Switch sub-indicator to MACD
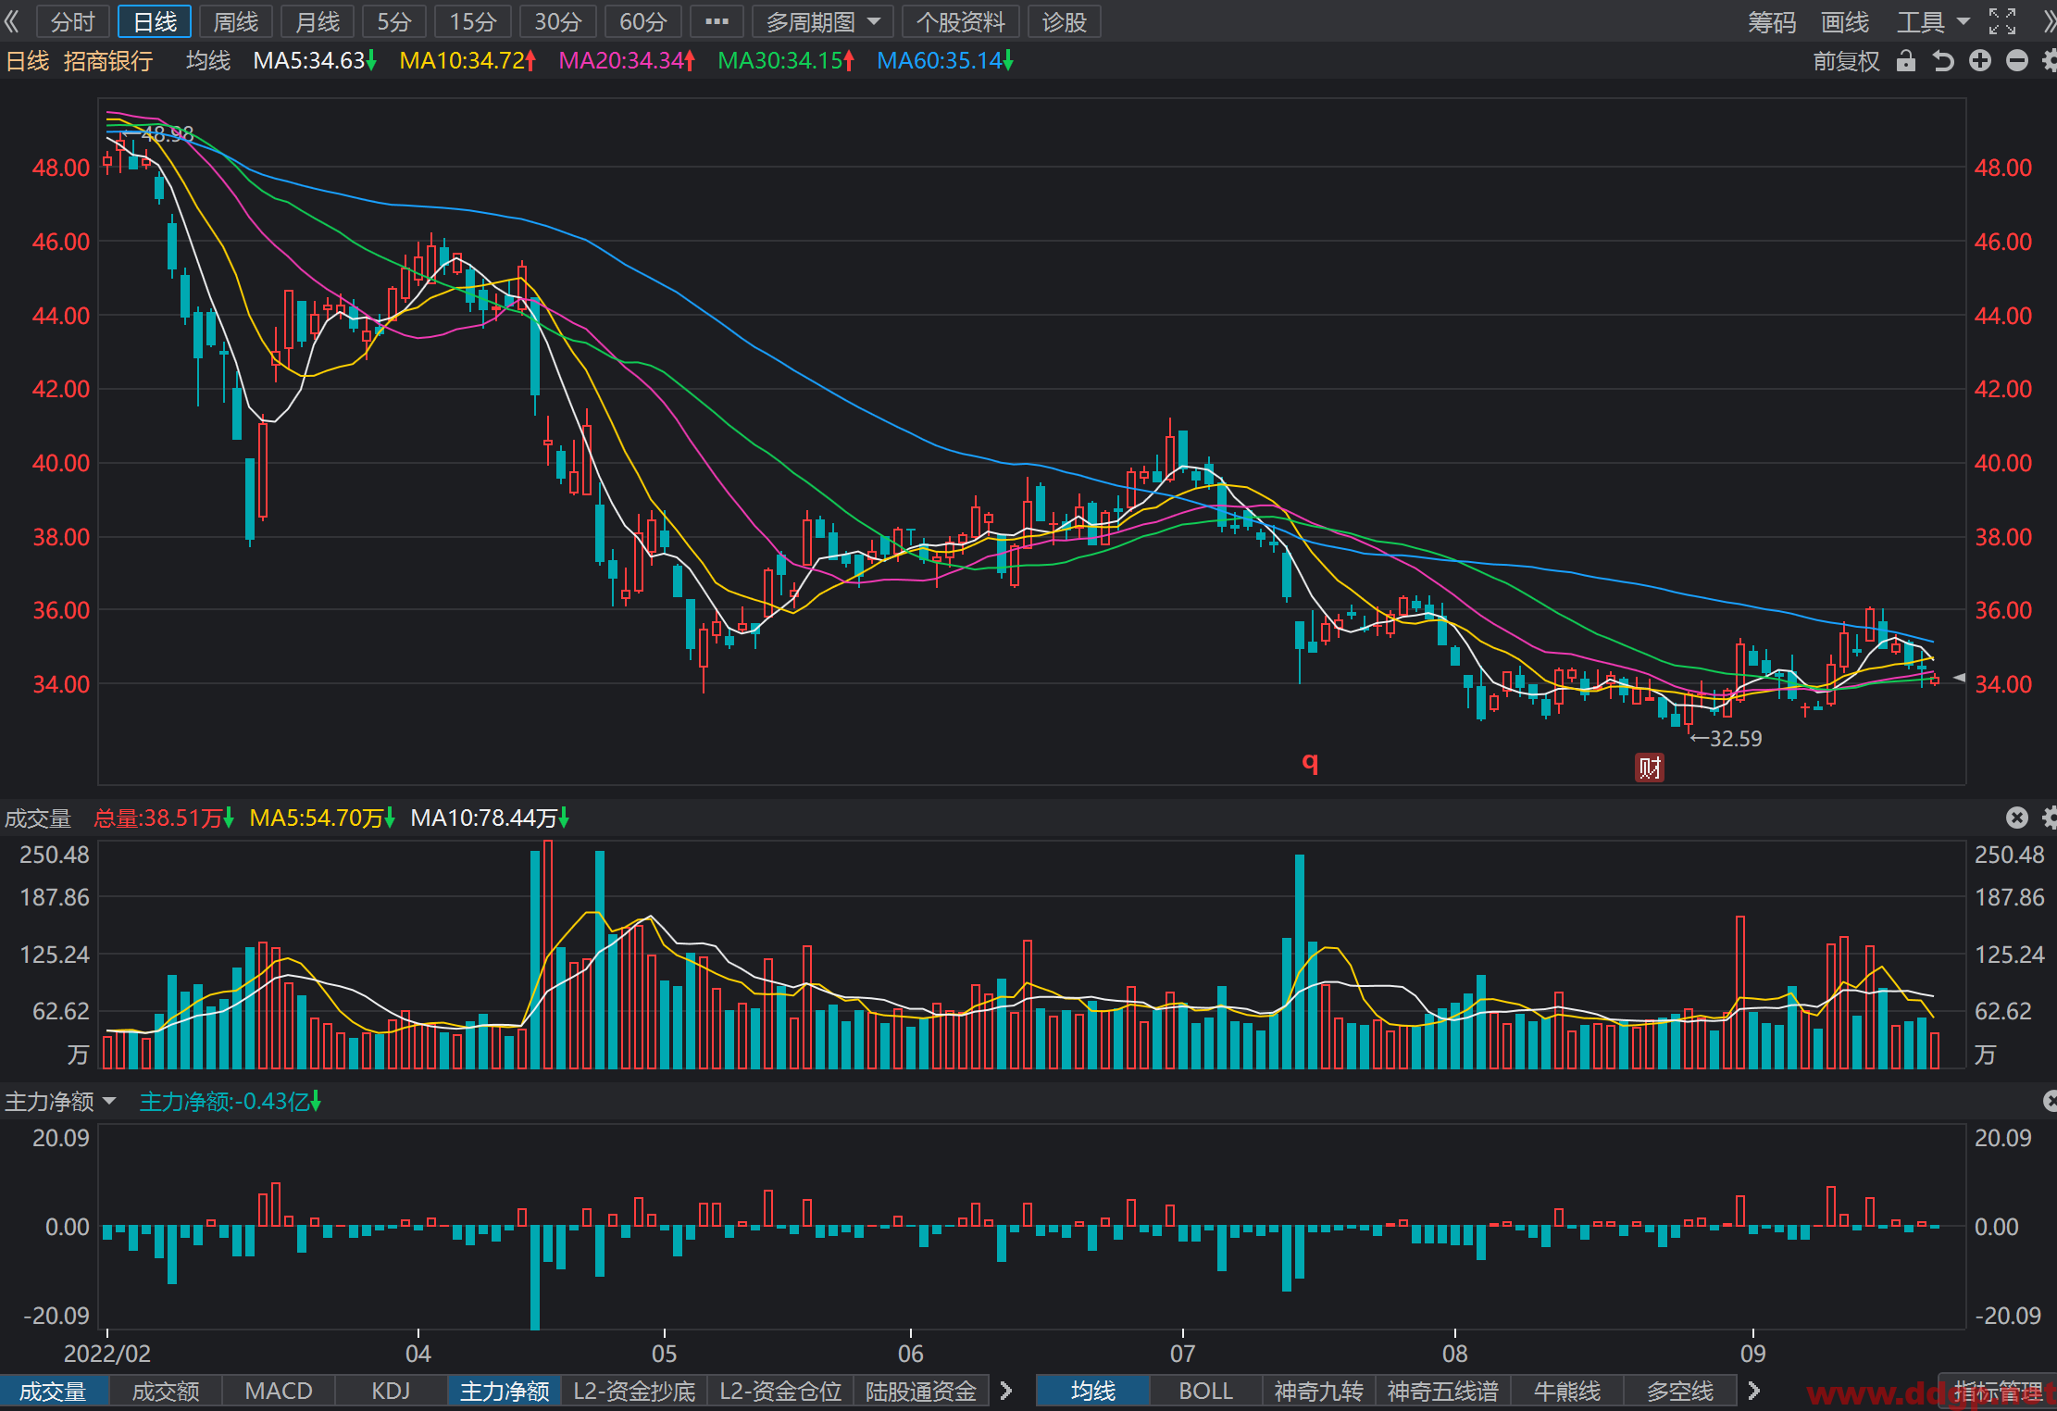This screenshot has width=2057, height=1411. click(279, 1391)
